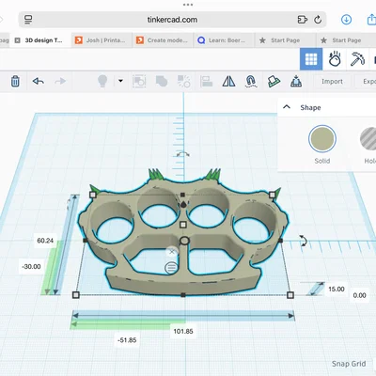Select the 15.00 height dimension value
Viewport: 376px width, 376px height.
337,289
